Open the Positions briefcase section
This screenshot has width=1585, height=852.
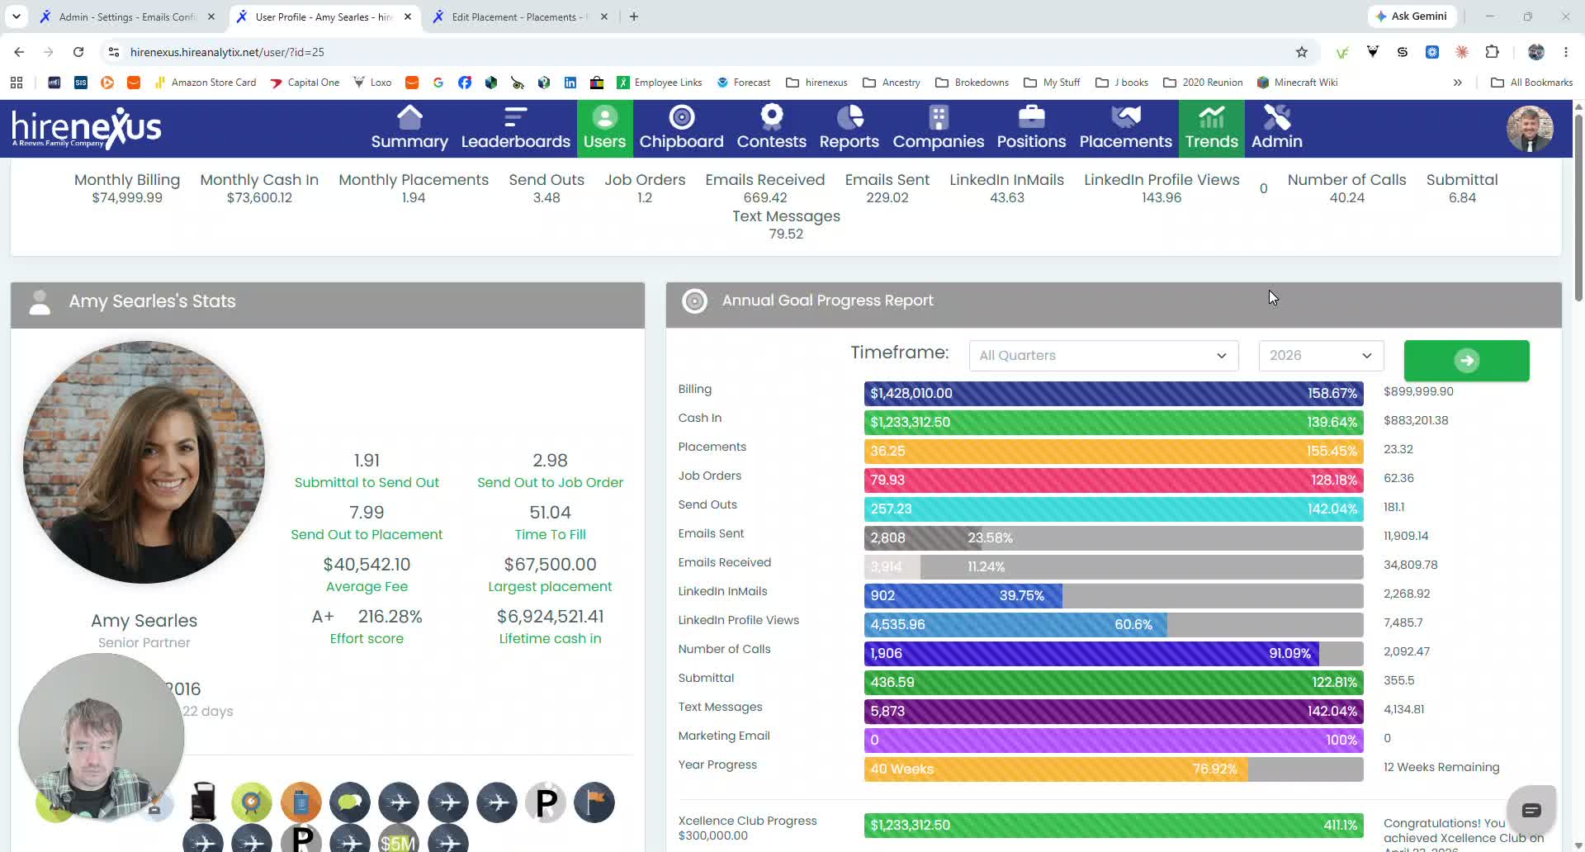pos(1031,129)
